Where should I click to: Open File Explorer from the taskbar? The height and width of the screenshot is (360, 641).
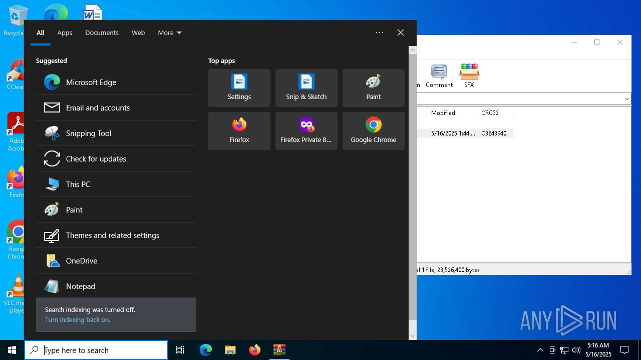point(230,350)
